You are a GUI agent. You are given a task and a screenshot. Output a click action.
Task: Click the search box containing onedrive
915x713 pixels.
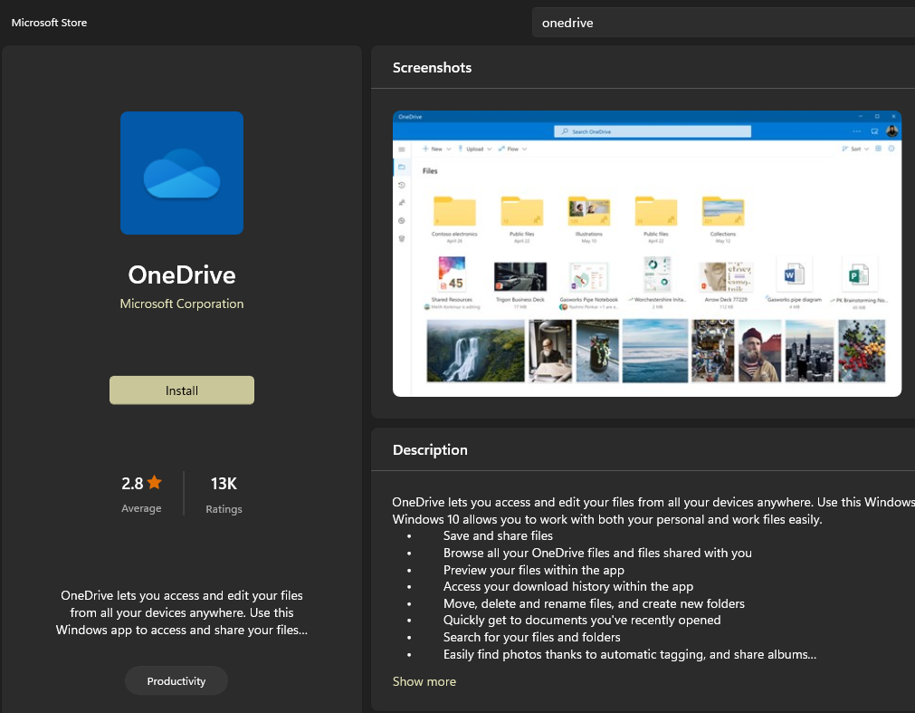click(x=724, y=23)
